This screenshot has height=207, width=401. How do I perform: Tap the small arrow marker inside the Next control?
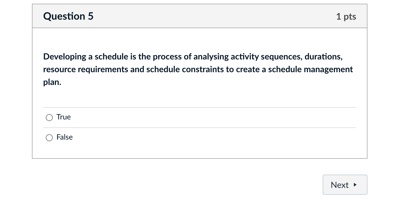(354, 185)
